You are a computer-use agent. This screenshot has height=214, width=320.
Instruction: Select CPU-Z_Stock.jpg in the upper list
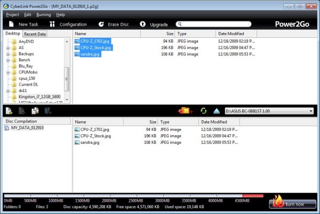point(95,48)
